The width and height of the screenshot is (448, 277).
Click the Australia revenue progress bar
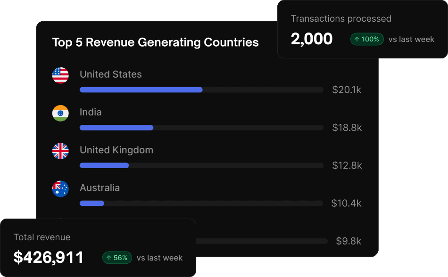click(x=201, y=204)
